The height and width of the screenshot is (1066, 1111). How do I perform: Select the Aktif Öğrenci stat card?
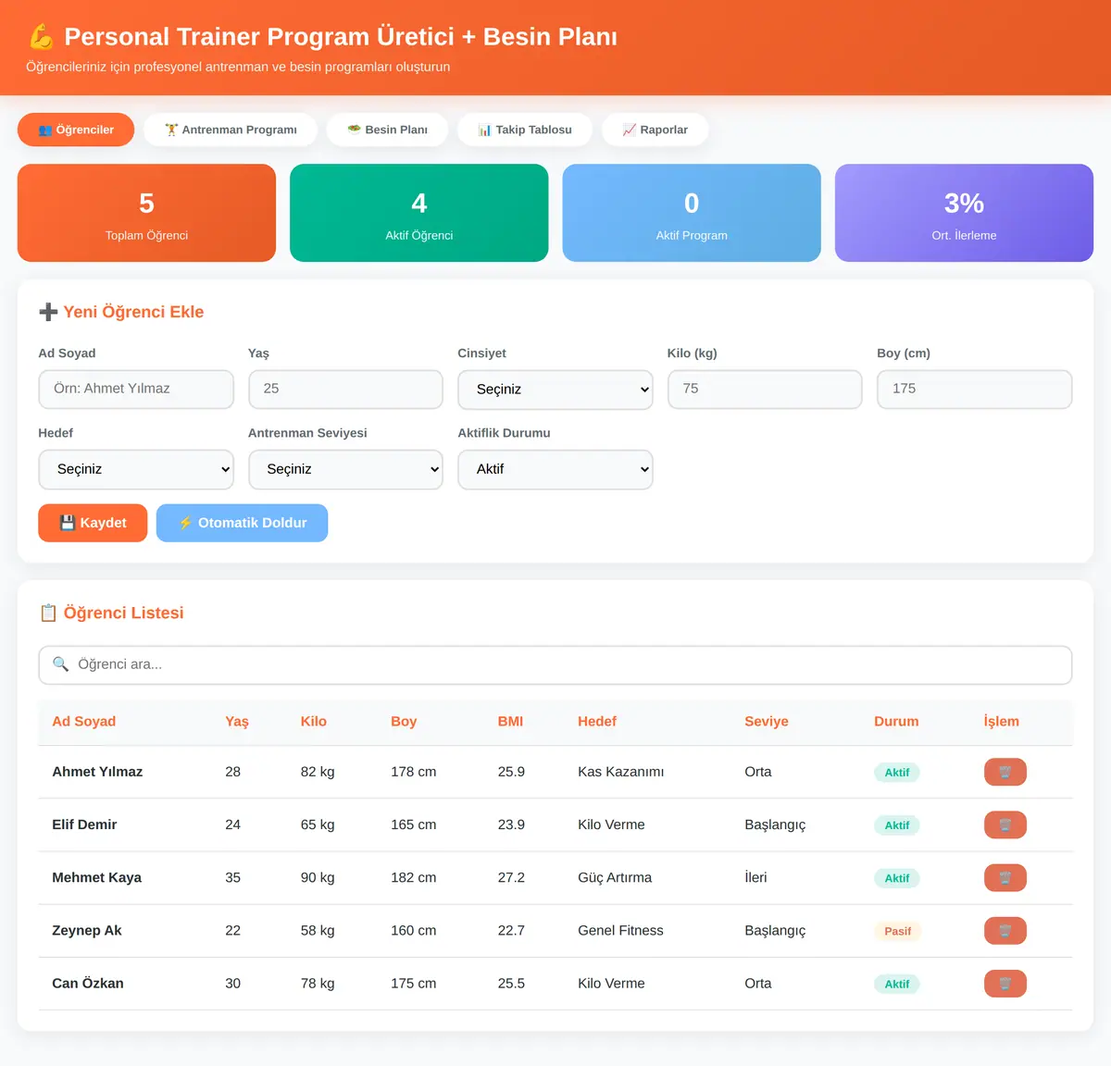pyautogui.click(x=419, y=213)
